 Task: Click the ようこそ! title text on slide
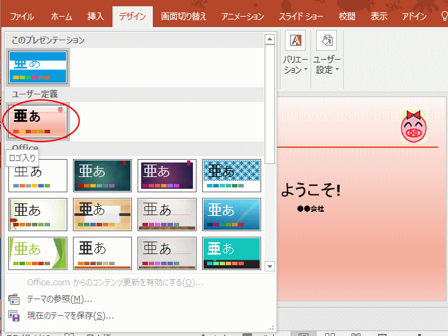(311, 190)
